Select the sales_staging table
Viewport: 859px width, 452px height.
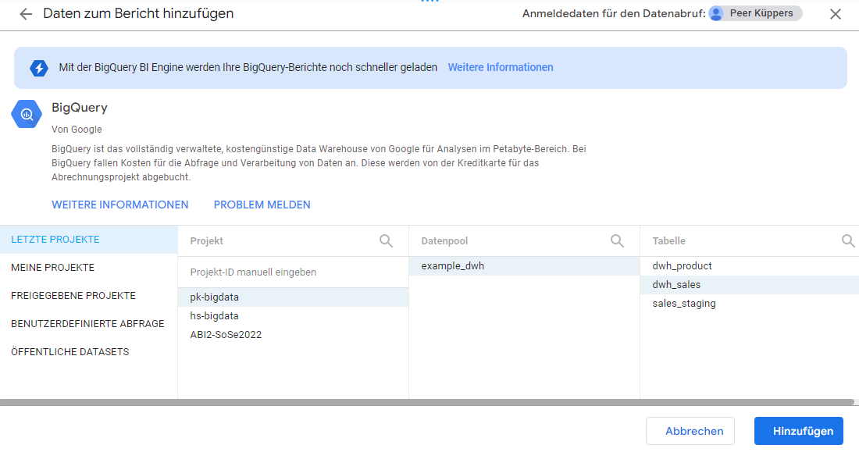coord(750,303)
